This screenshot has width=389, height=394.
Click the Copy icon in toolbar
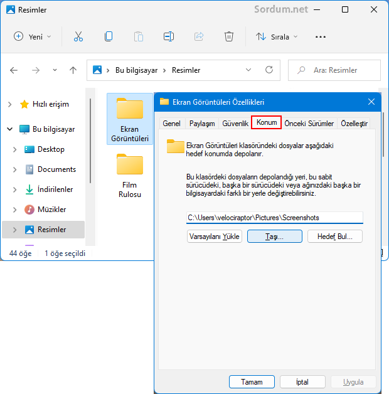[109, 36]
